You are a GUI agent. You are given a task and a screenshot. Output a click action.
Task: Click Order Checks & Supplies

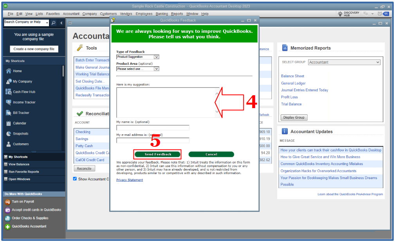(30, 218)
